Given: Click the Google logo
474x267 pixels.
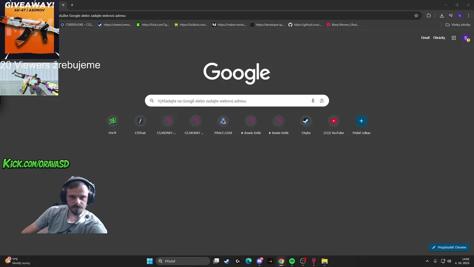Looking at the screenshot, I should (237, 73).
